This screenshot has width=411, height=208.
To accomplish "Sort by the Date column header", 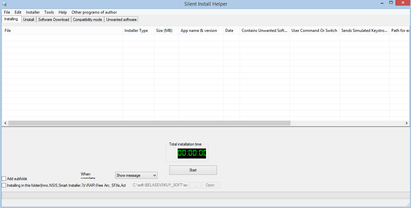I will tap(232, 31).
